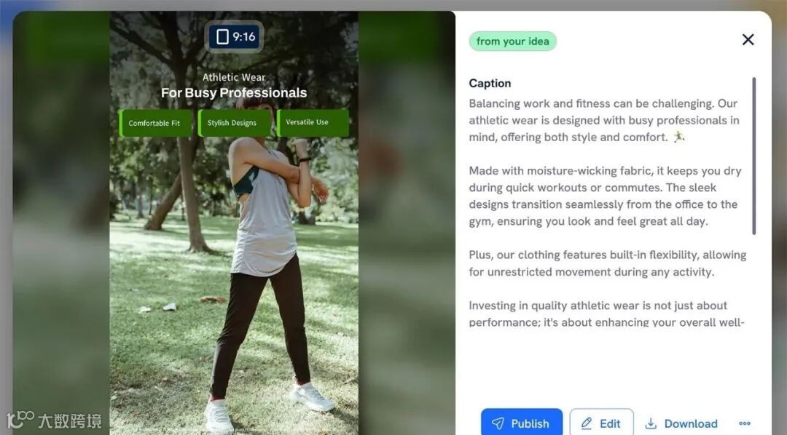Select the "Comfortable Fit" label

155,123
